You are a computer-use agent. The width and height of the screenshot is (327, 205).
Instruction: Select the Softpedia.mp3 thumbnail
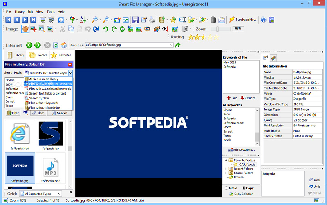pos(51,169)
